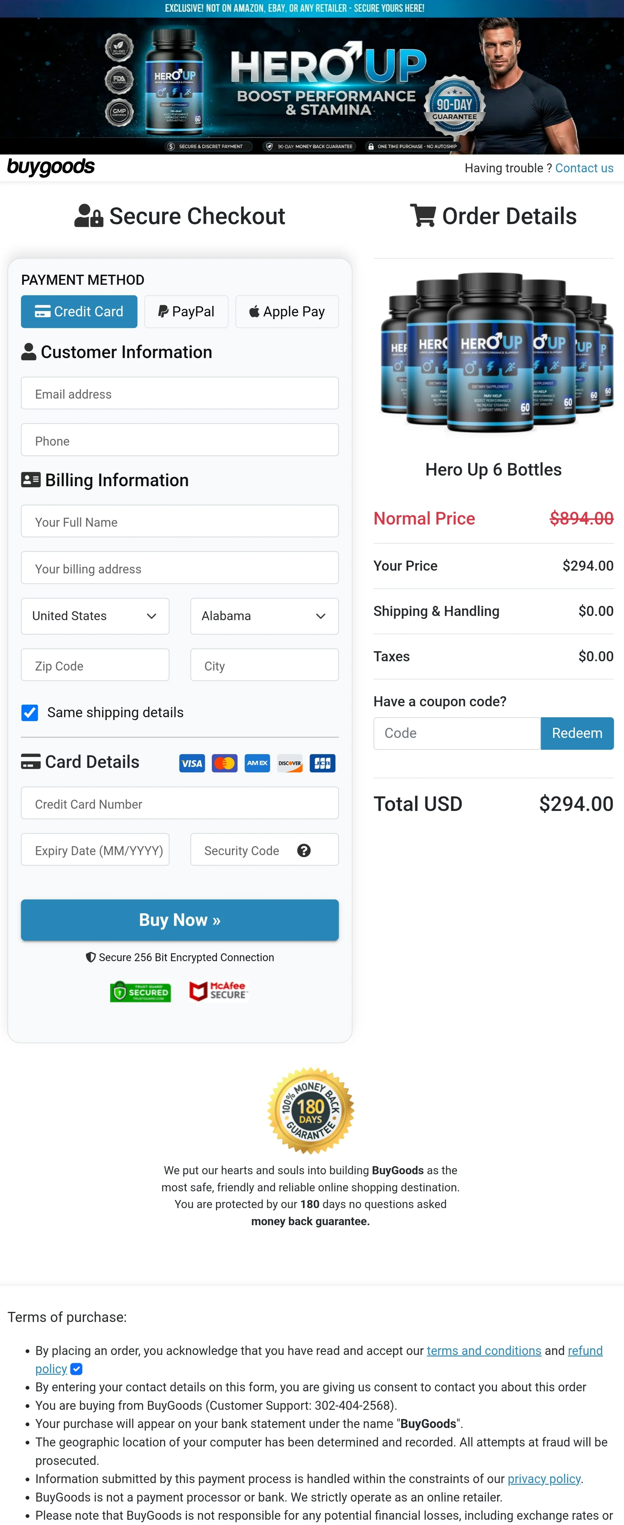Select the Credit Card payment tab
Viewport: 624px width, 1525px height.
coord(79,311)
